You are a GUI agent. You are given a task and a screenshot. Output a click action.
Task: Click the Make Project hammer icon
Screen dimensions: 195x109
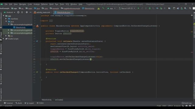103,8
